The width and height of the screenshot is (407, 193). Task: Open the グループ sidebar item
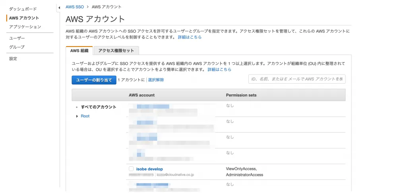click(17, 47)
